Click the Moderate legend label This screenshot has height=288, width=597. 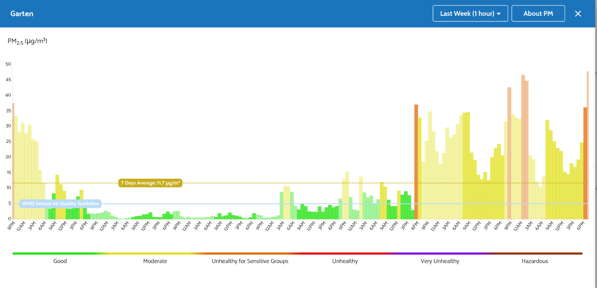click(x=155, y=261)
